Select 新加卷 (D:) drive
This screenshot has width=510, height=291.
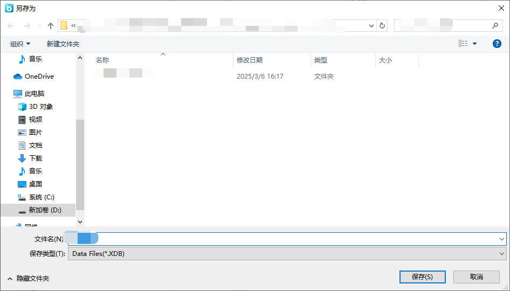click(45, 210)
